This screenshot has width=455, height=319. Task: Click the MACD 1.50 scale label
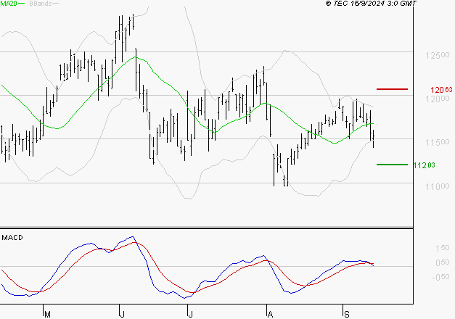pyautogui.click(x=442, y=248)
